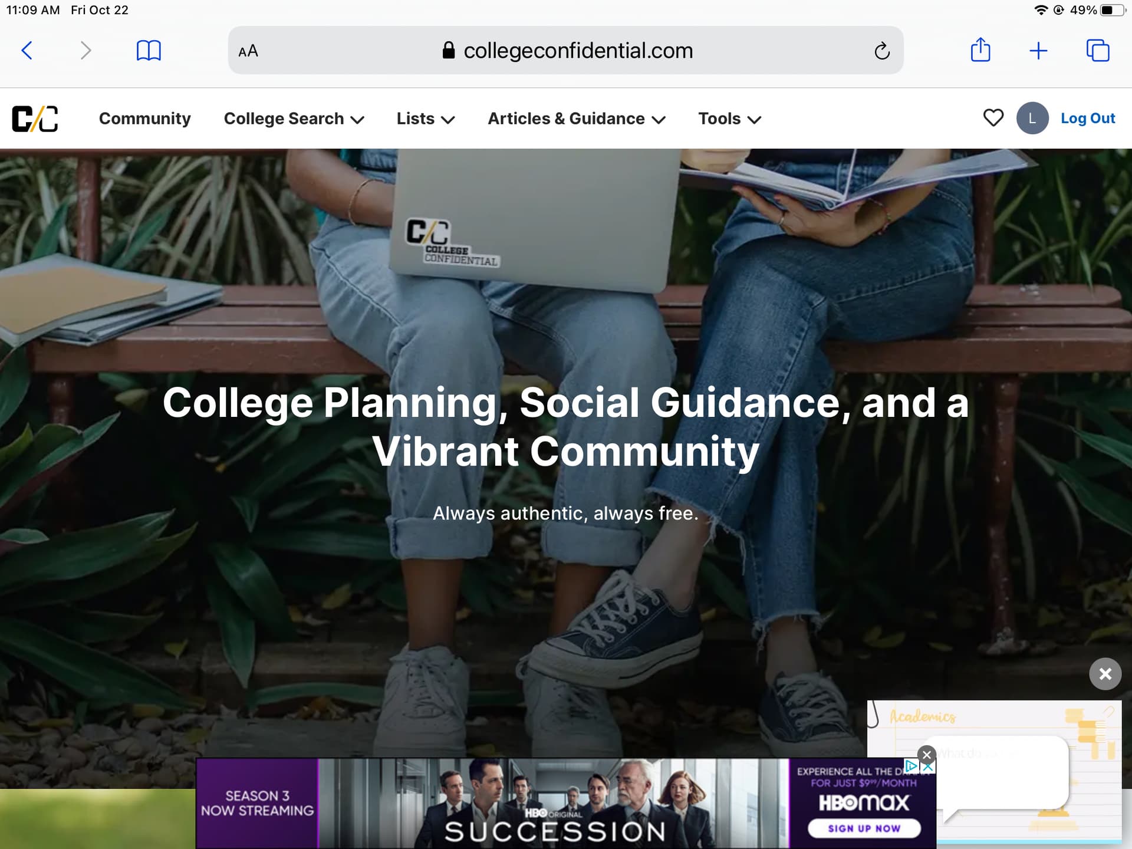This screenshot has width=1132, height=849.
Task: Expand the Lists dropdown menu
Action: point(426,119)
